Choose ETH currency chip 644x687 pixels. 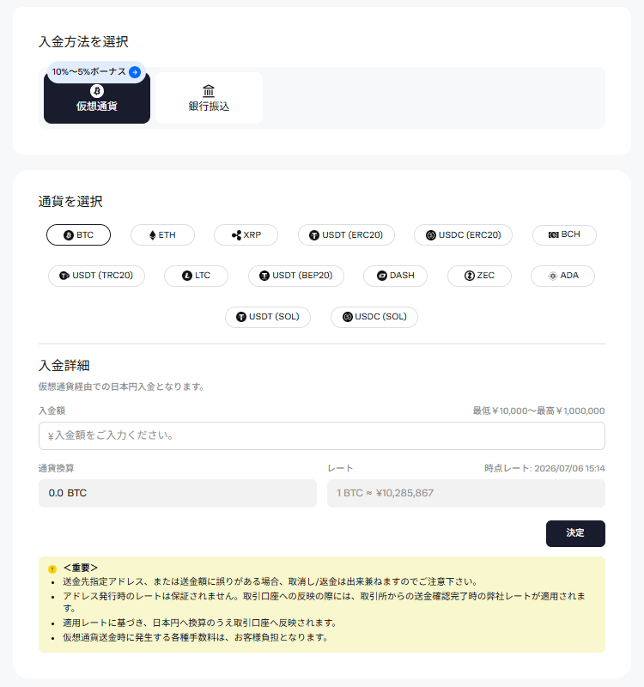(x=162, y=234)
